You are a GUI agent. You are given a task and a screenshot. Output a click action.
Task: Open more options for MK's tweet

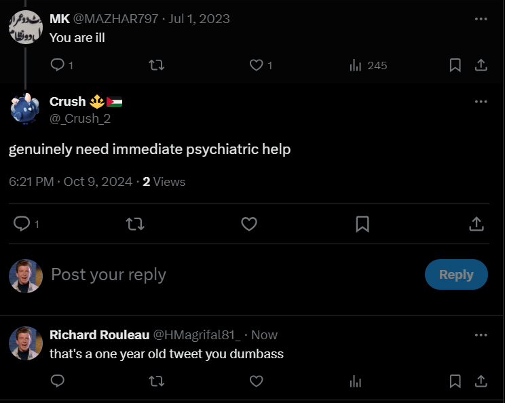(x=481, y=19)
